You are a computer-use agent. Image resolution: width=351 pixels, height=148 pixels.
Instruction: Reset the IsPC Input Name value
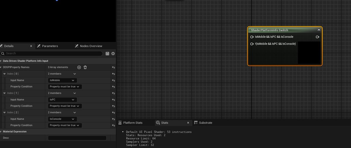tap(113, 99)
